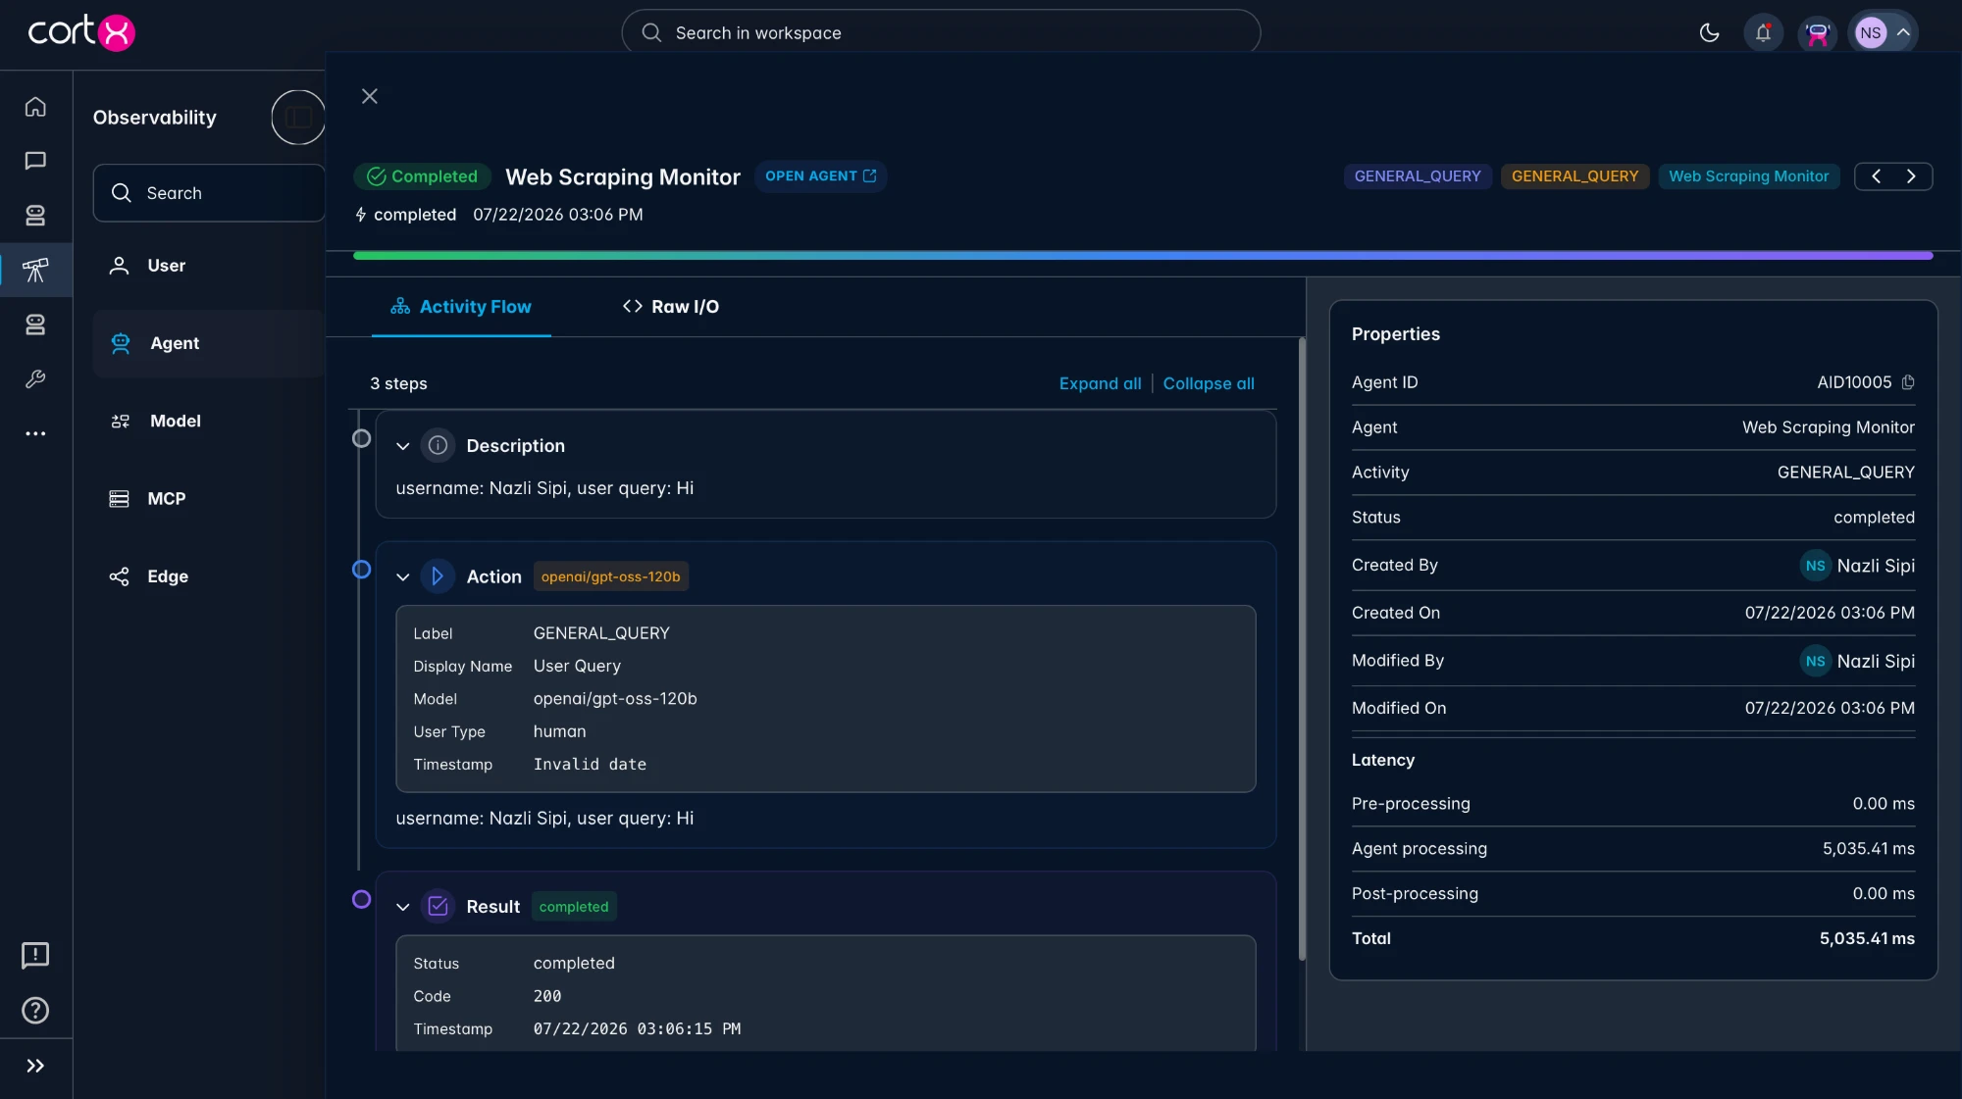Click the Action timeline marker
This screenshot has height=1099, width=1962.
point(361,570)
